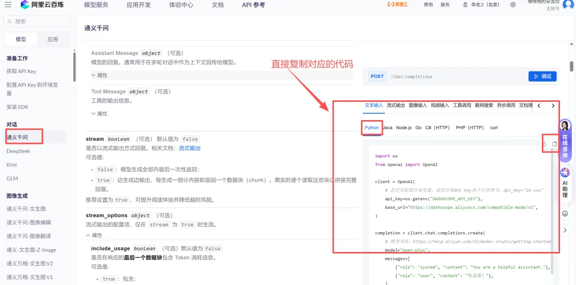576x285 pixels.
Task: Select the 文本输入 example tab
Action: (373, 105)
